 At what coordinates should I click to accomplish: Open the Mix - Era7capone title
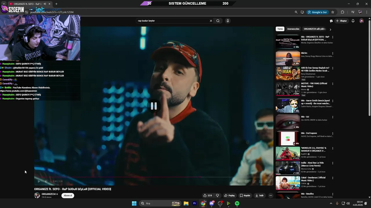point(309,133)
